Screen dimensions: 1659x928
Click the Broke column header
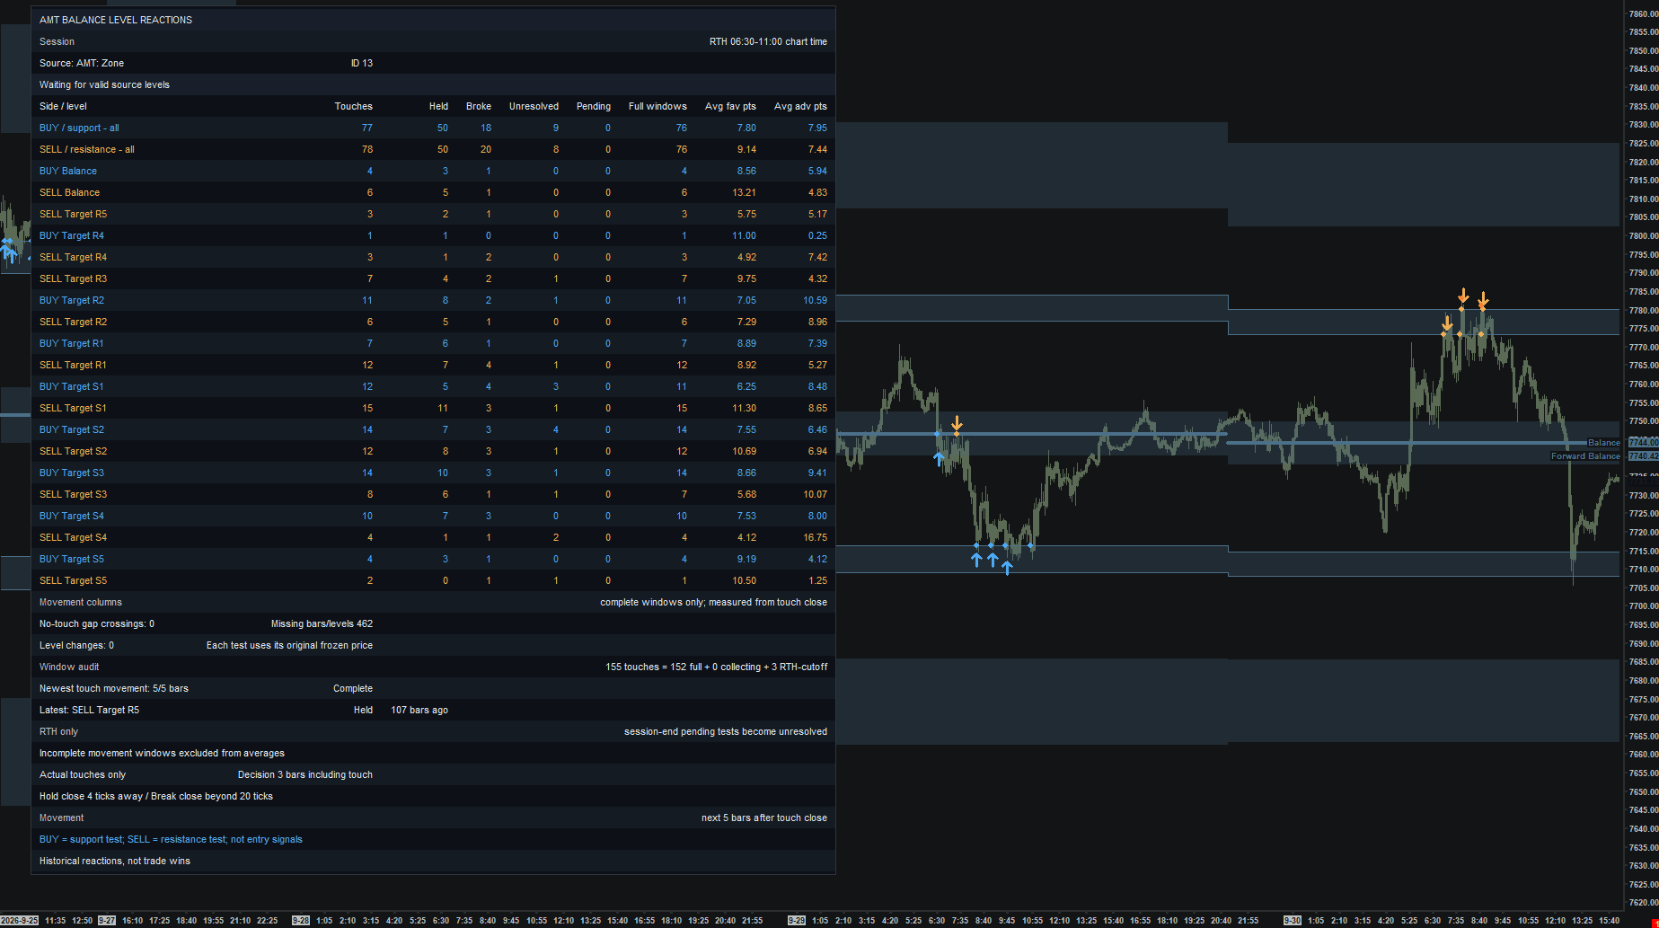tap(479, 106)
